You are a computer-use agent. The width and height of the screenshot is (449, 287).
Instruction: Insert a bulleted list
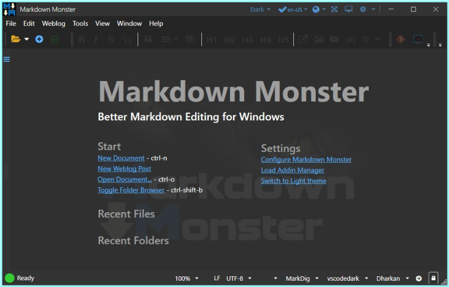166,39
